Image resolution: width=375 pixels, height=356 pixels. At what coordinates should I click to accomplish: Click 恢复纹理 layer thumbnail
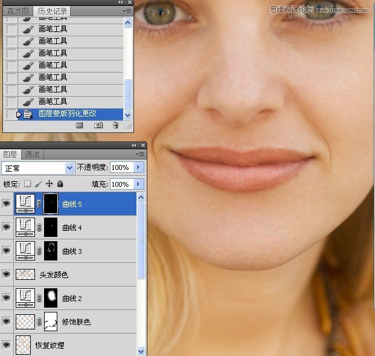coord(23,345)
